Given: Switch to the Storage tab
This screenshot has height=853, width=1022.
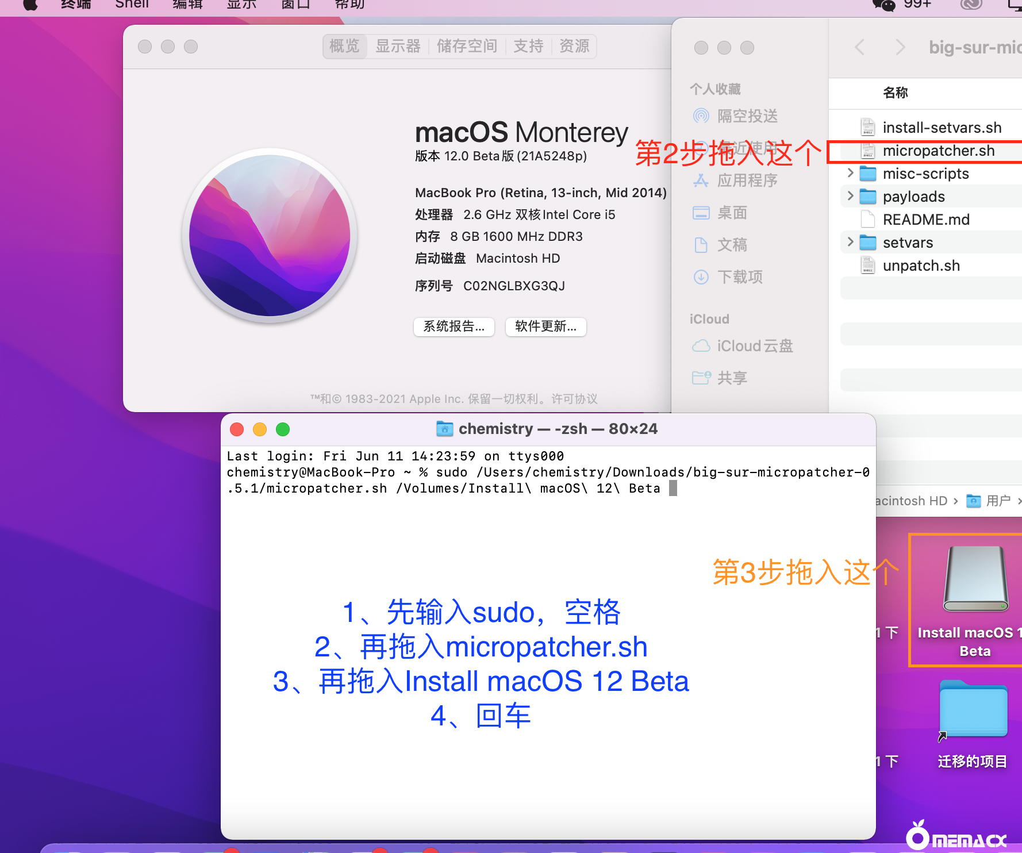Looking at the screenshot, I should 467,46.
